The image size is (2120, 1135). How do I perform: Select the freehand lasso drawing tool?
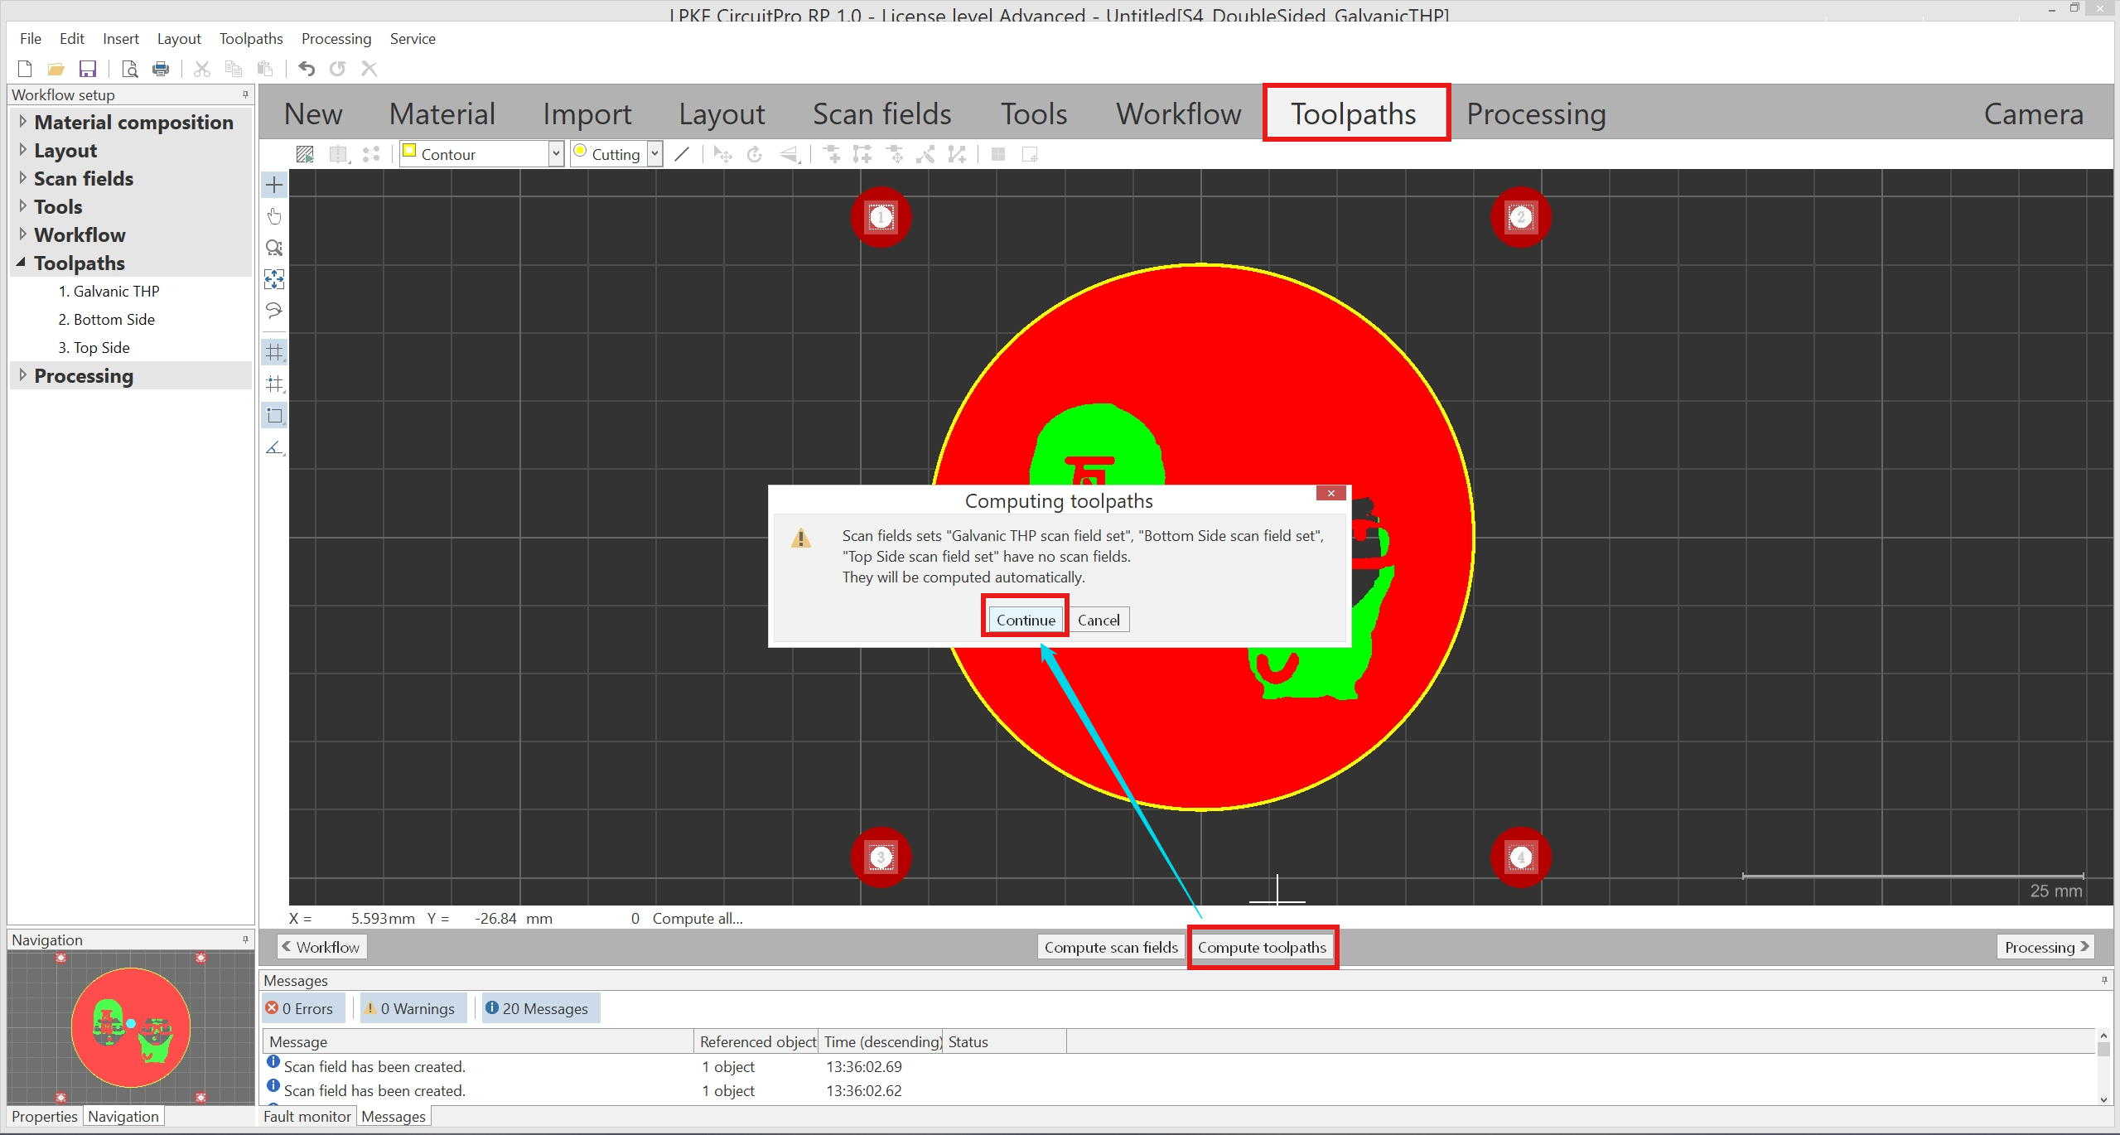click(273, 311)
